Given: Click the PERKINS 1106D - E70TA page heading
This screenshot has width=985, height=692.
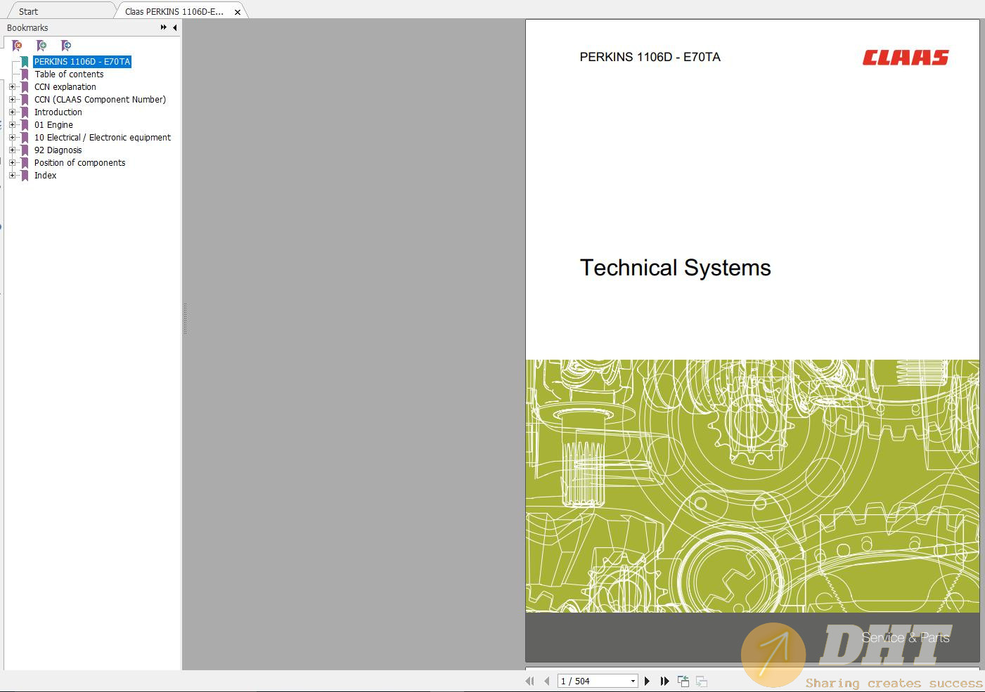Looking at the screenshot, I should pos(650,57).
